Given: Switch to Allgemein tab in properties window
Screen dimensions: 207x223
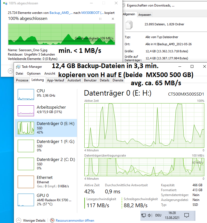Looking at the screenshot, I should pos(129,14).
